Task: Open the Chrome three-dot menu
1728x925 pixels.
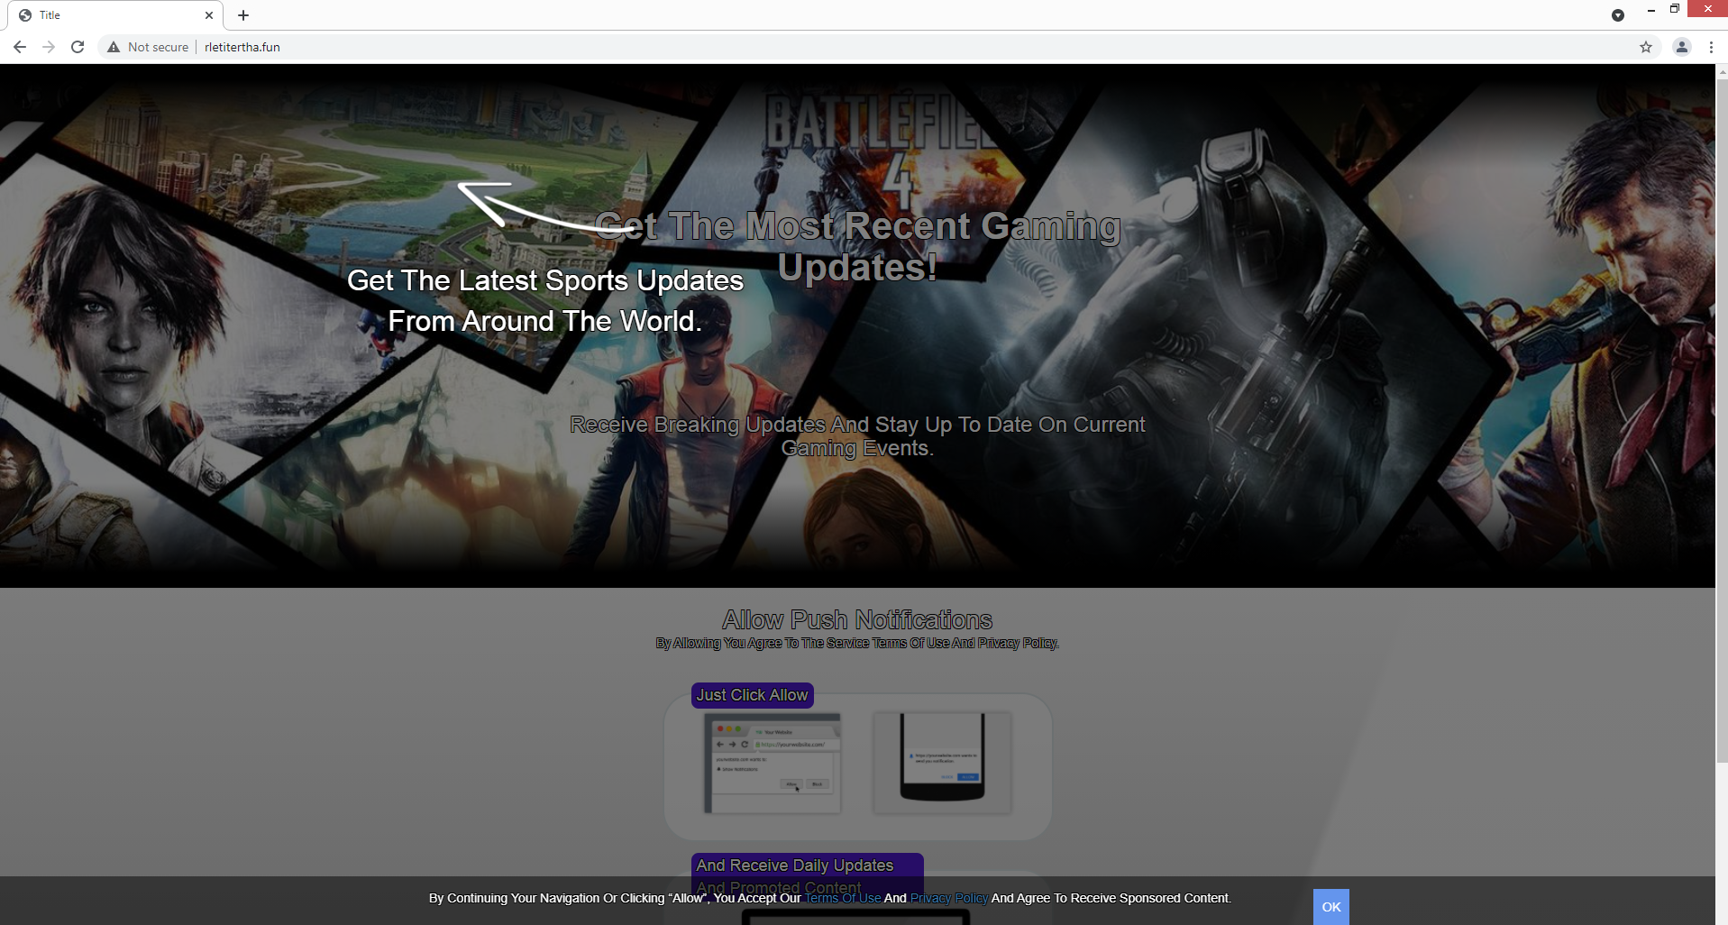Action: point(1711,47)
